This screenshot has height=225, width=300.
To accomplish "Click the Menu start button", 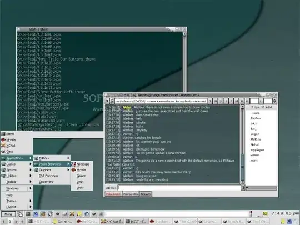I will [8, 214].
